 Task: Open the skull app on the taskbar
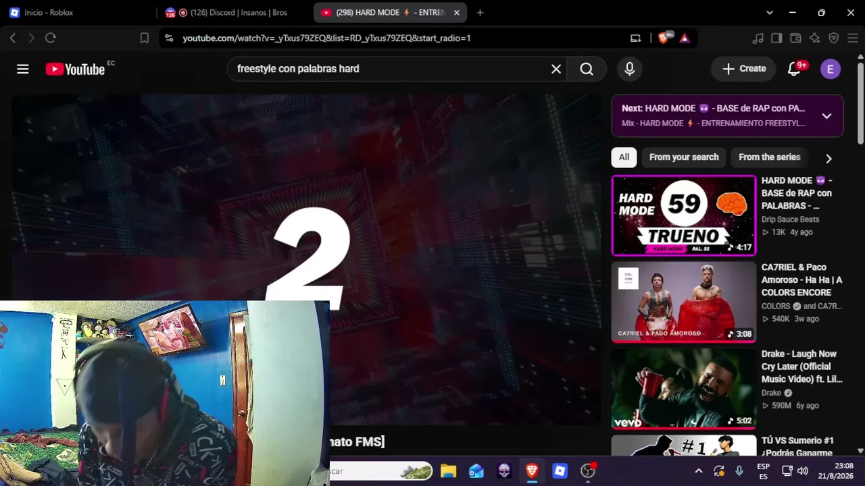coord(504,471)
